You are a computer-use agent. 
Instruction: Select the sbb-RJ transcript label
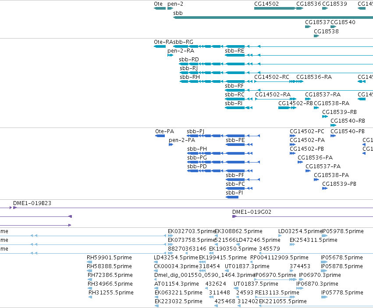189,68
